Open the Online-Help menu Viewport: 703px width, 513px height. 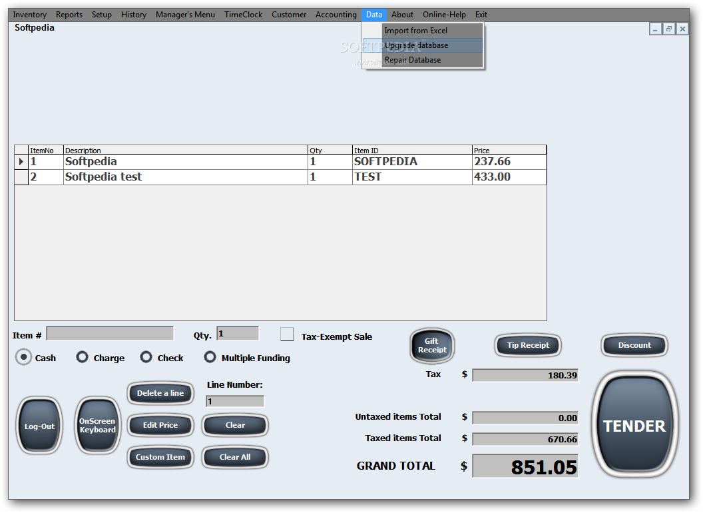tap(444, 15)
